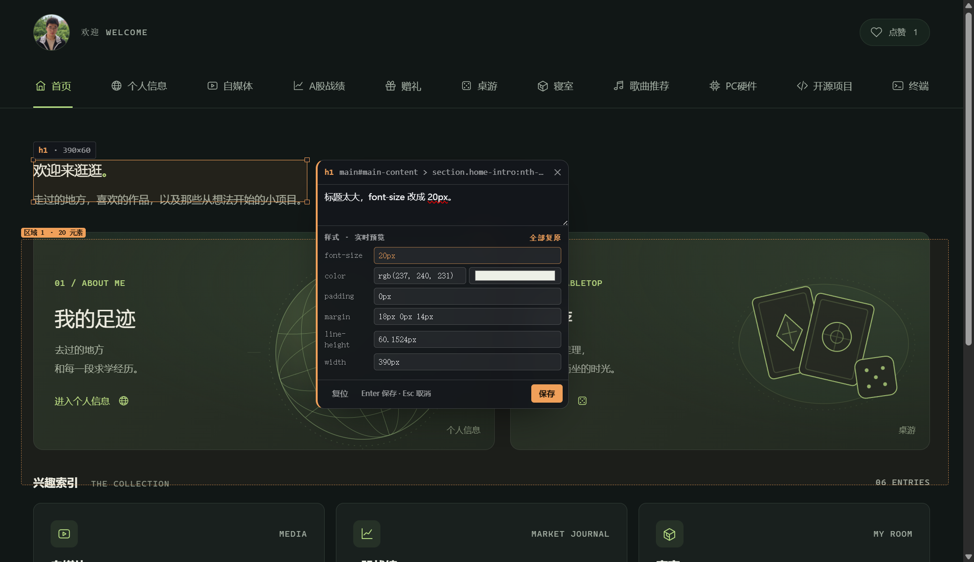
Task: Click the margin input field
Action: click(x=467, y=316)
